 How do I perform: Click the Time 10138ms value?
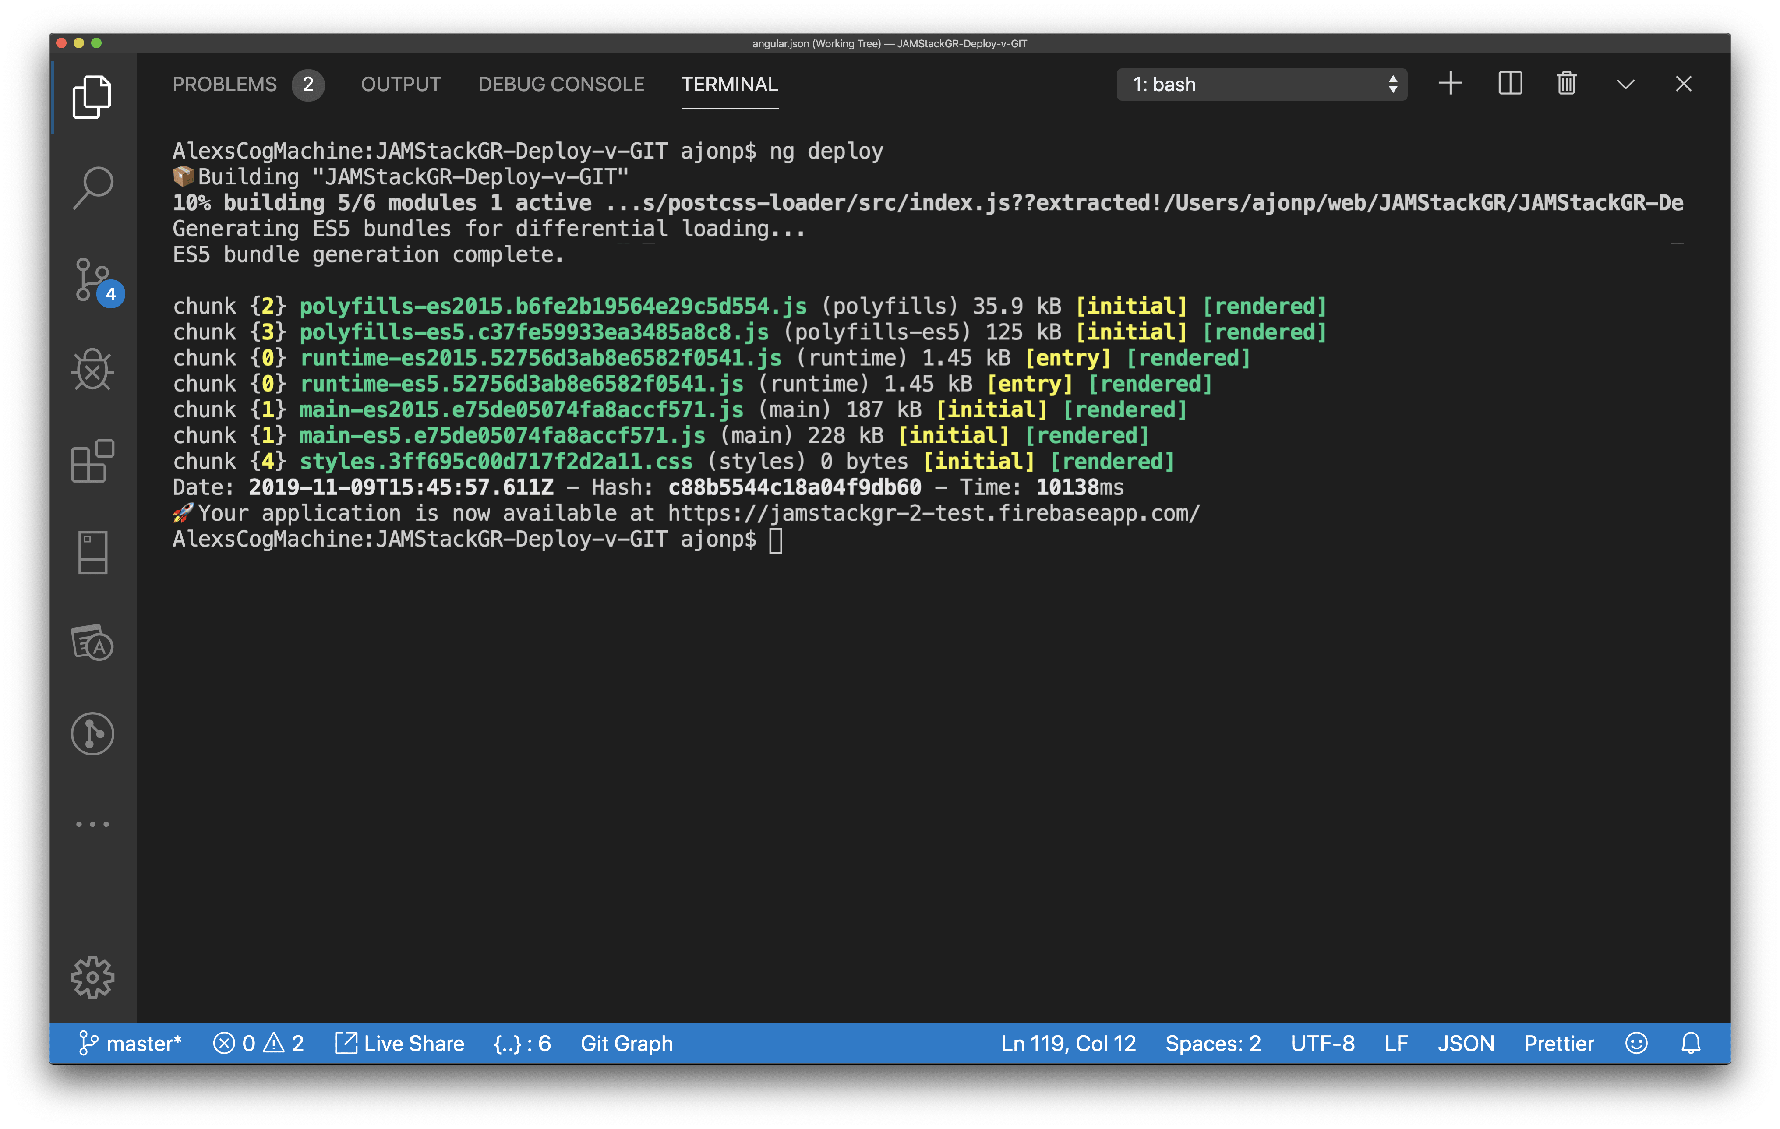click(x=1079, y=487)
